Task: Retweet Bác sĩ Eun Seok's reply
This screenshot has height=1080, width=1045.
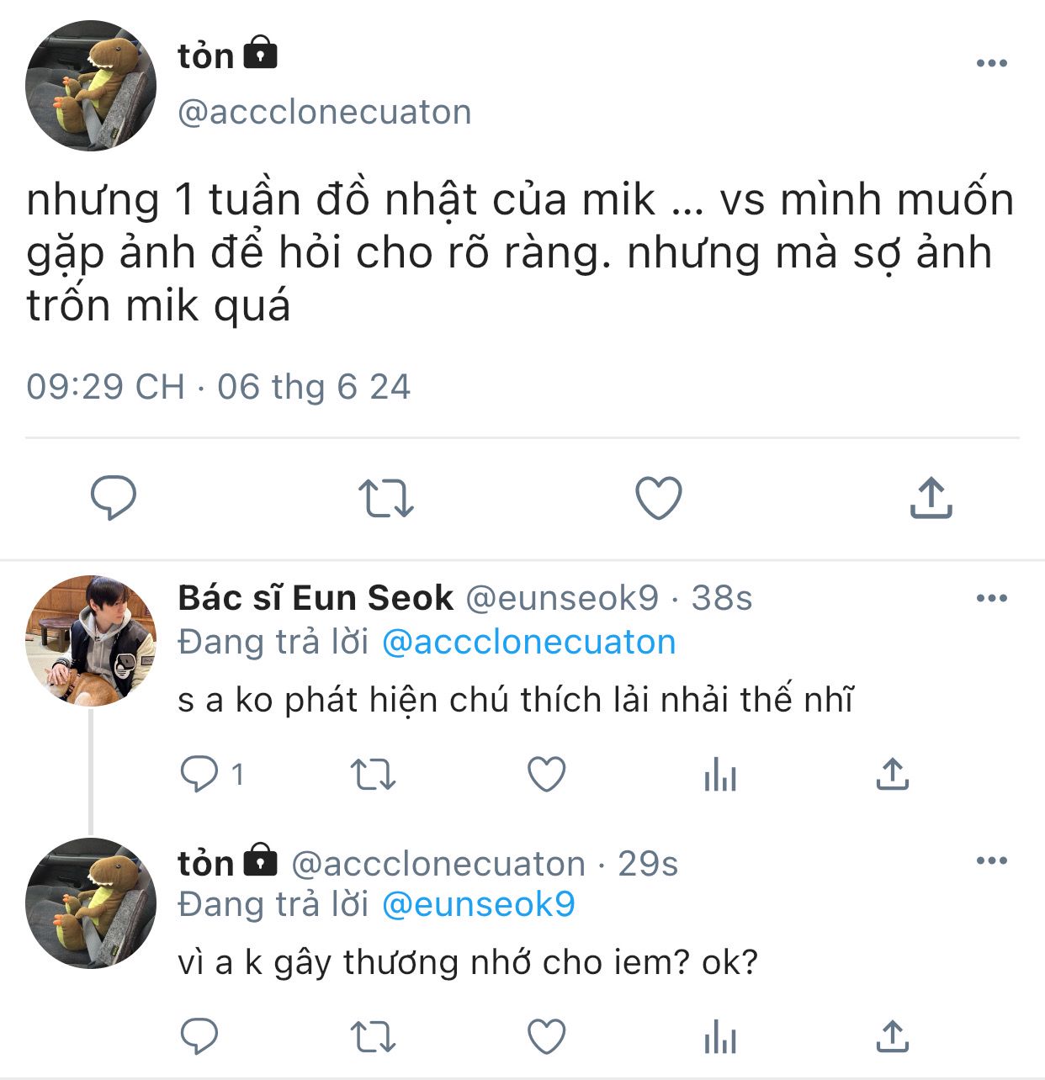Action: [373, 774]
